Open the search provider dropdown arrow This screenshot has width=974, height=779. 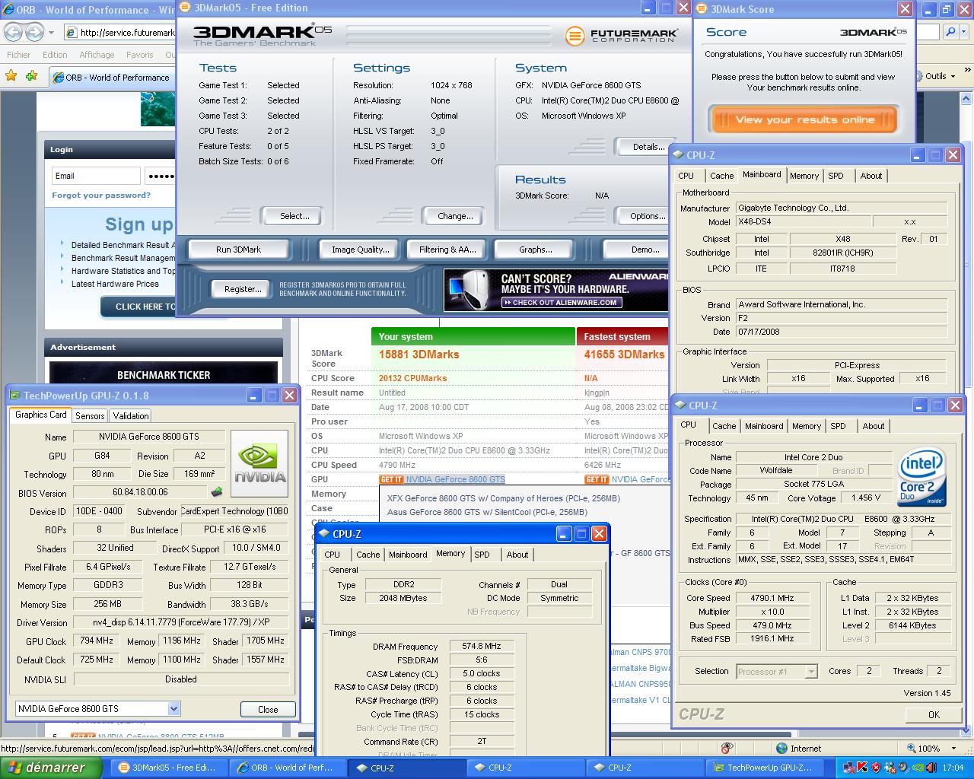coord(963,32)
